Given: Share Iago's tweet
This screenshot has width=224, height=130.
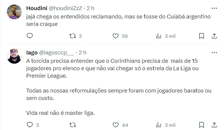Looking at the screenshot, I should (x=214, y=125).
